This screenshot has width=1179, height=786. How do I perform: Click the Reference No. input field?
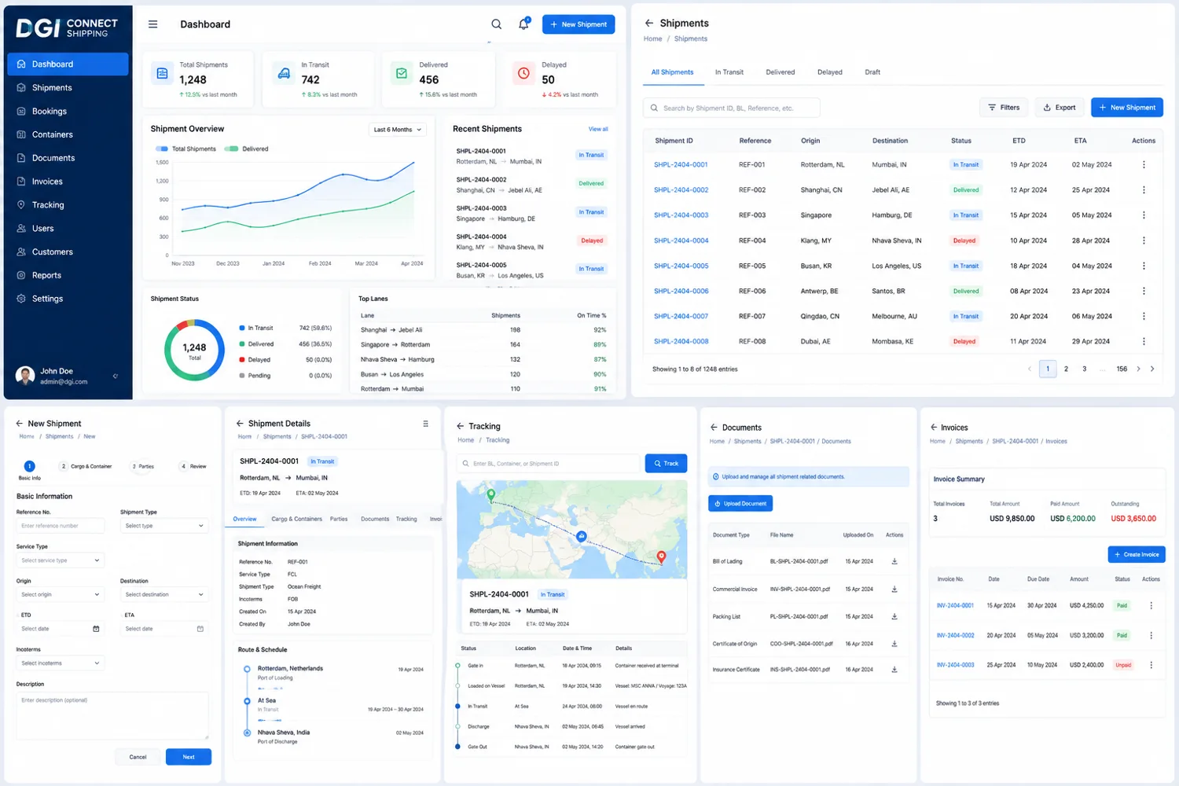61,526
